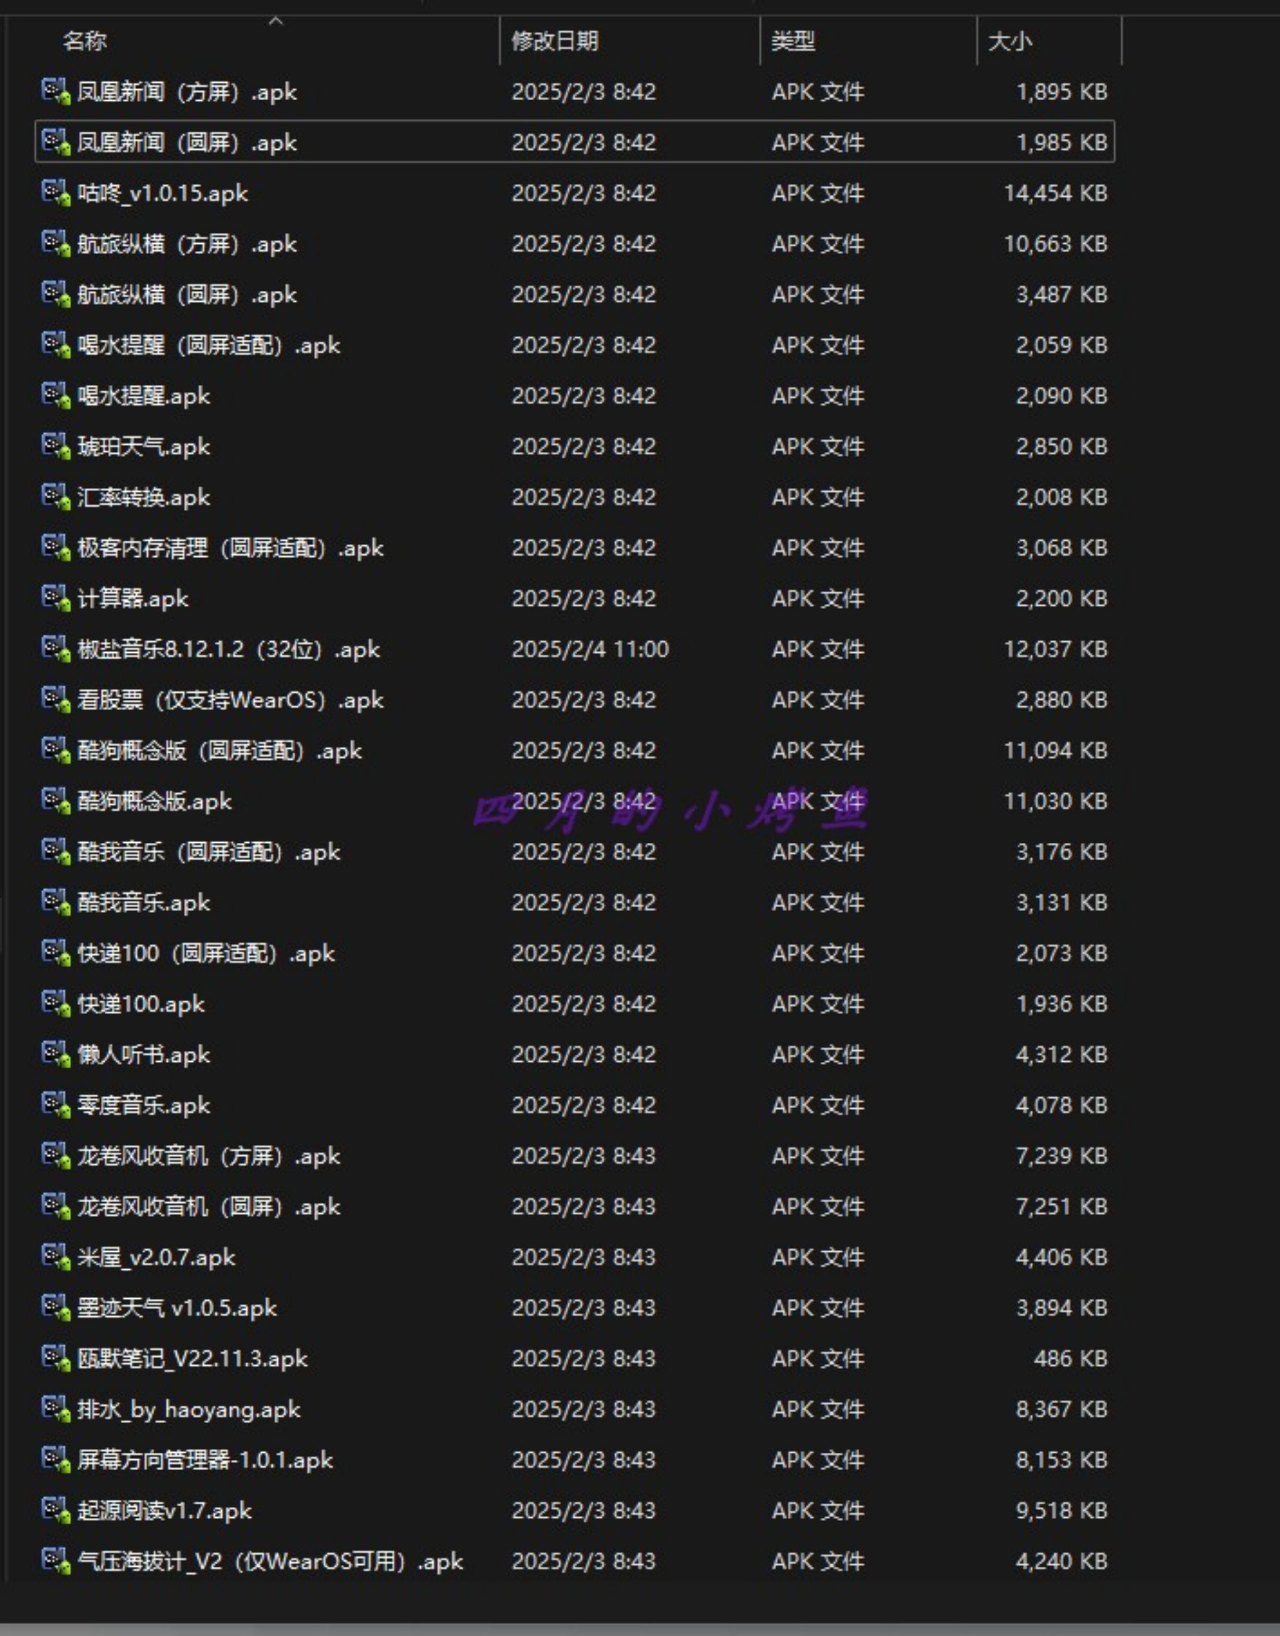The width and height of the screenshot is (1280, 1636).
Task: Click the icon of 零度音乐.apk
Action: pos(56,1105)
